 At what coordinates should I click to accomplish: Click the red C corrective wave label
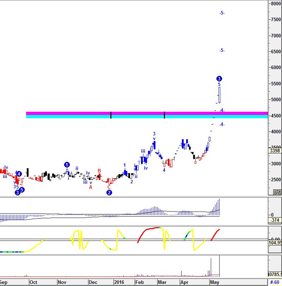tap(109, 187)
